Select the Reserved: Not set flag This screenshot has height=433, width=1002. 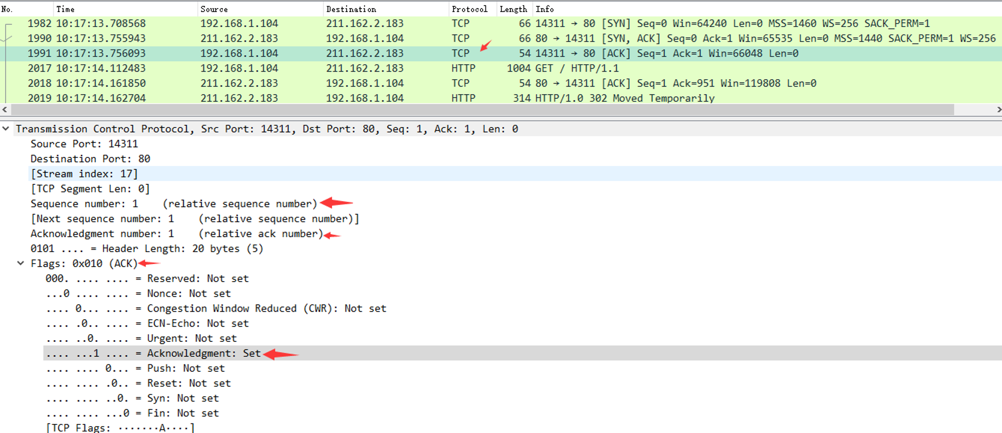point(147,279)
